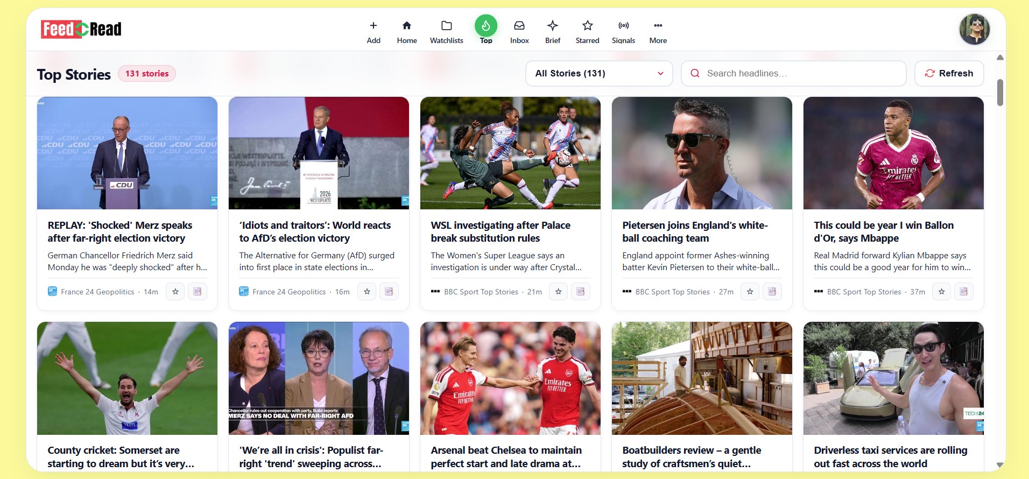
Task: Open the Westerplatte speech thumbnail
Action: click(x=319, y=153)
